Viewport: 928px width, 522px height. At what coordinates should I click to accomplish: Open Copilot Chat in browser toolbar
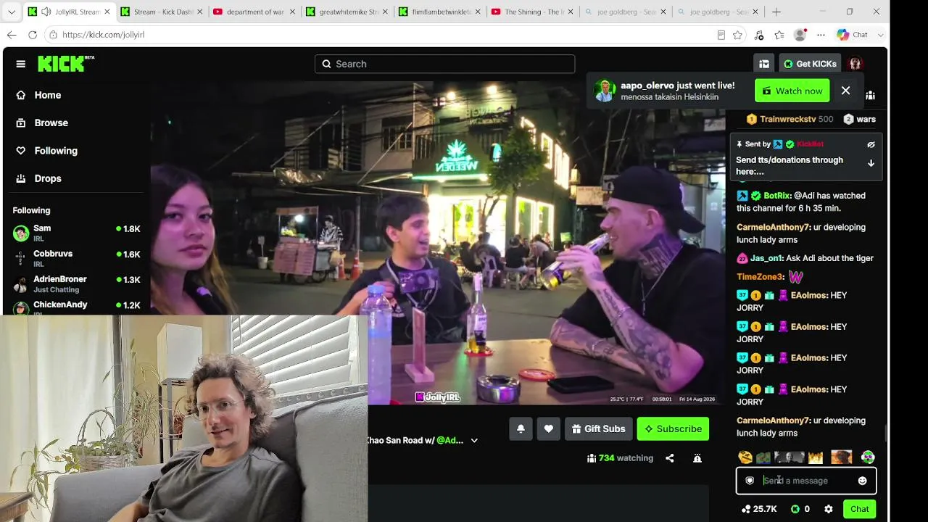(852, 35)
